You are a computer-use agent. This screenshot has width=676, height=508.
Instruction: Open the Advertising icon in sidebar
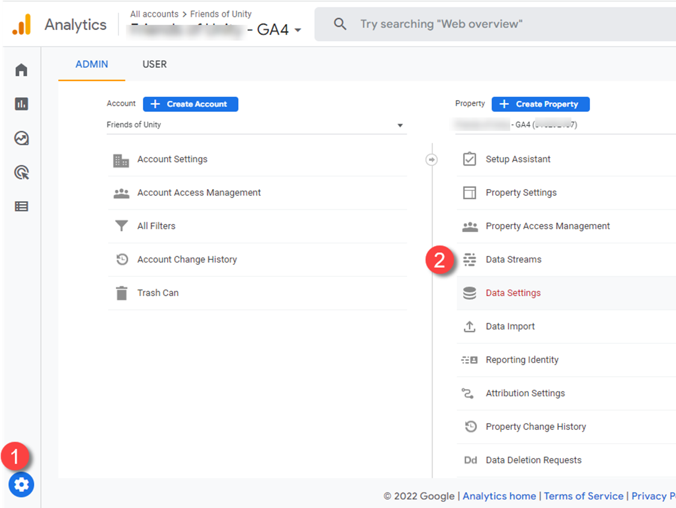click(x=22, y=172)
